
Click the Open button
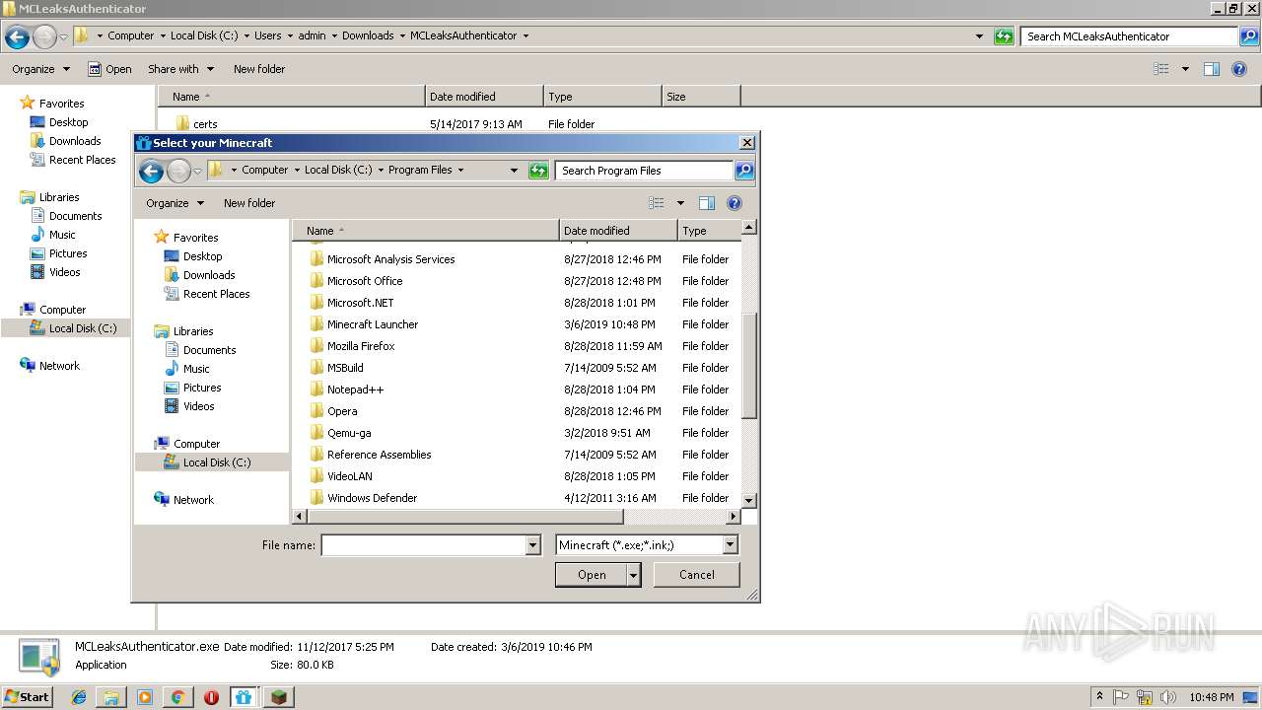(592, 575)
